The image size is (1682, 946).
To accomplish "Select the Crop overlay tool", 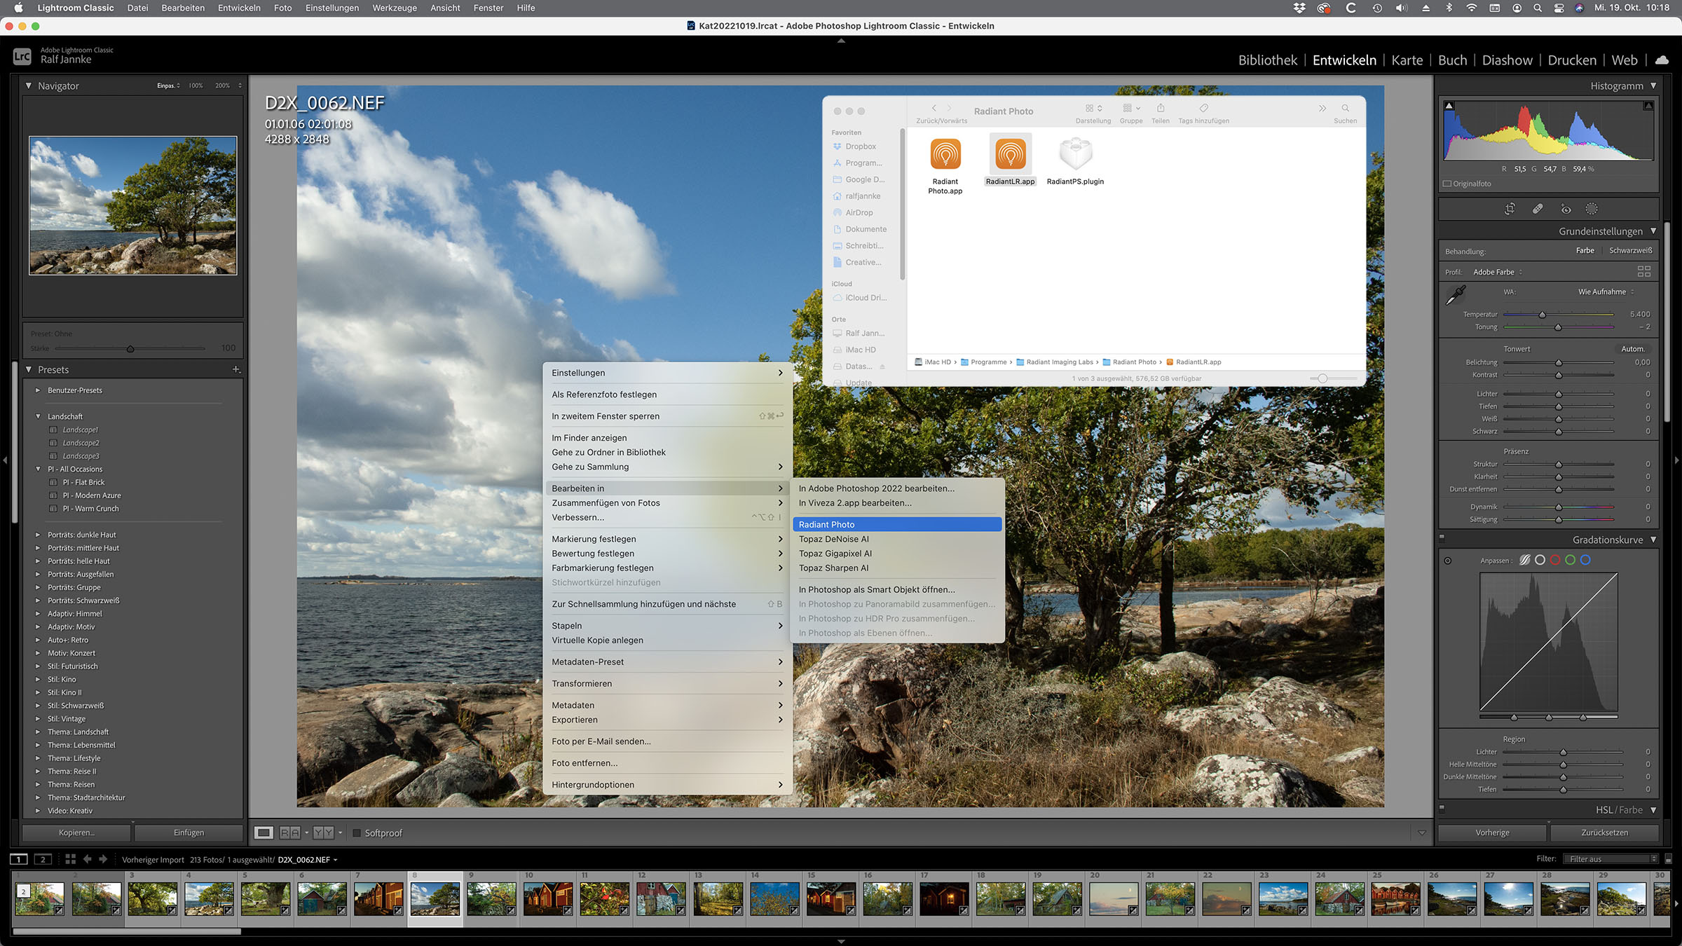I will coord(1510,209).
